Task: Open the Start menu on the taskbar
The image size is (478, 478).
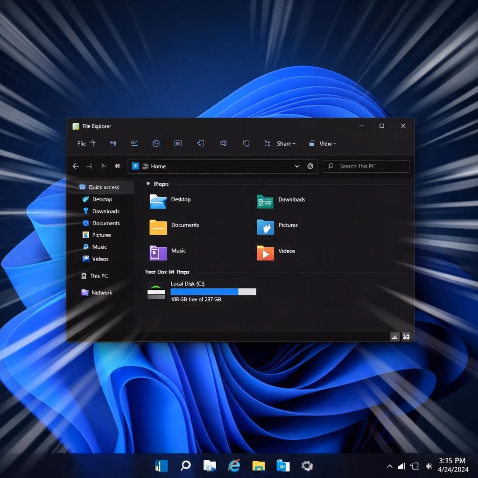Action: [x=162, y=466]
